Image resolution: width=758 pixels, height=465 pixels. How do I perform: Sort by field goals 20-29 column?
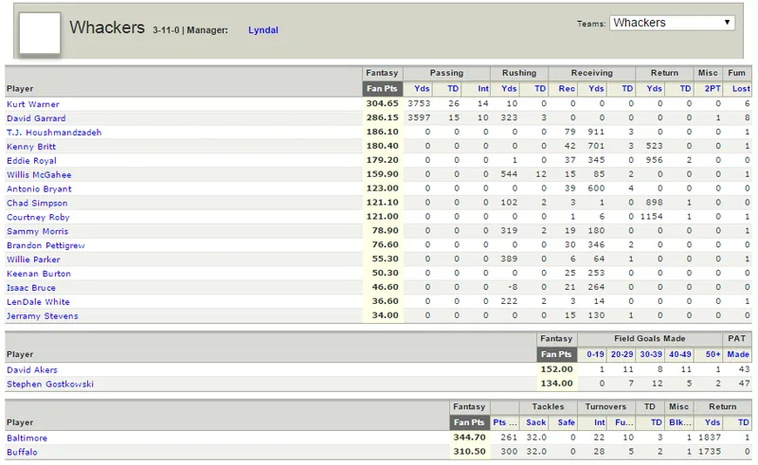pos(623,354)
